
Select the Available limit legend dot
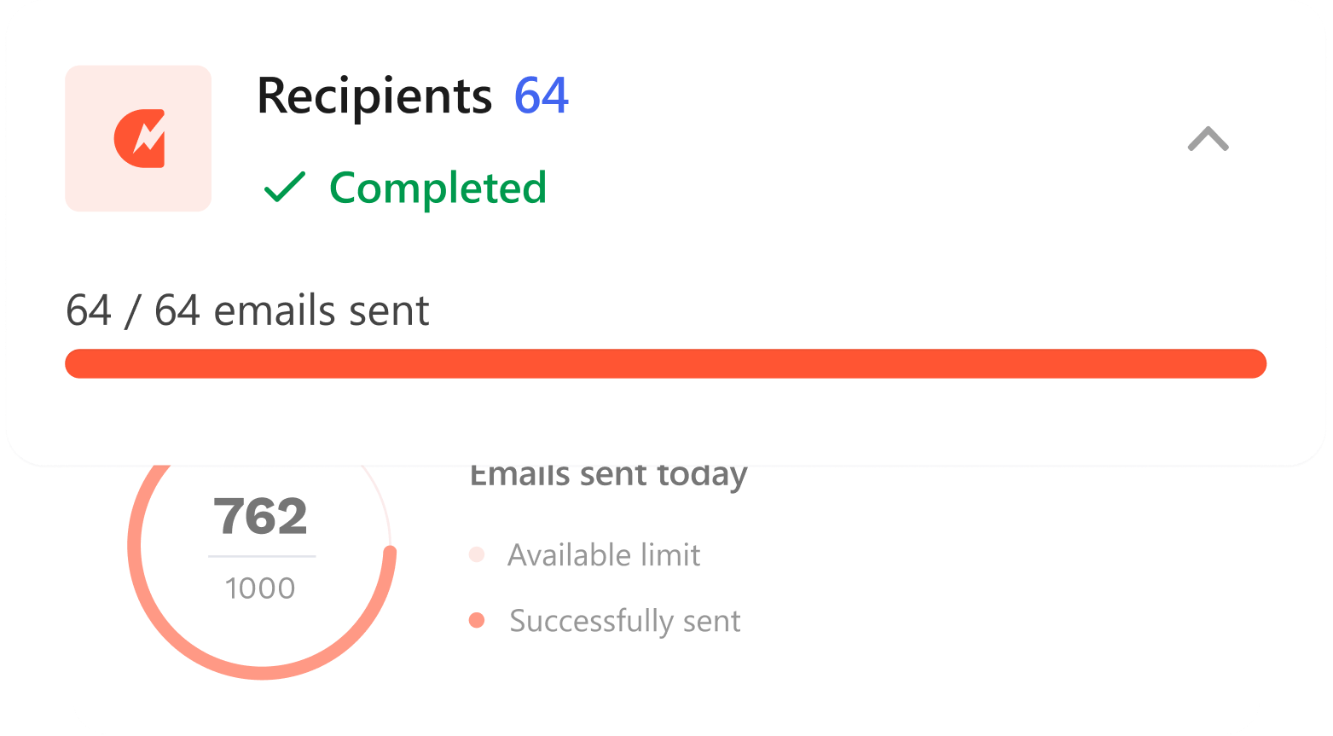[x=475, y=555]
